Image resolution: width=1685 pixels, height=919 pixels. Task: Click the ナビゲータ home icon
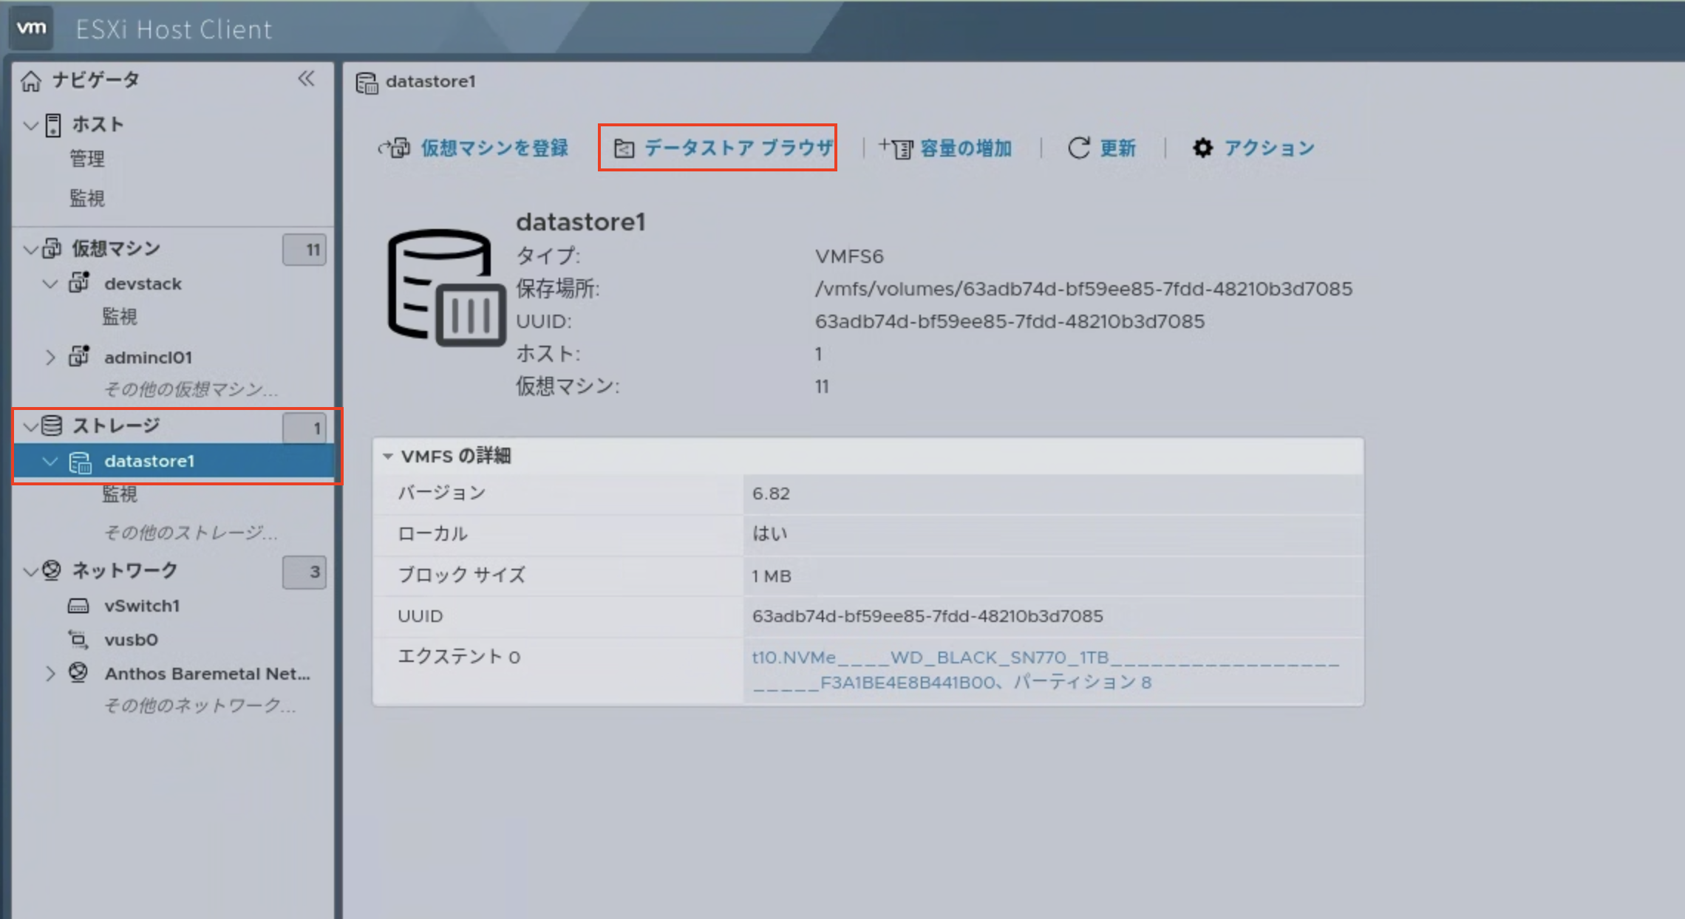point(30,80)
